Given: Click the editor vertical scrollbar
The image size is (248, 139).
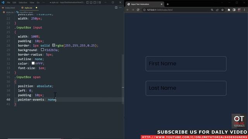Looking at the screenshot, I should (x=123, y=79).
